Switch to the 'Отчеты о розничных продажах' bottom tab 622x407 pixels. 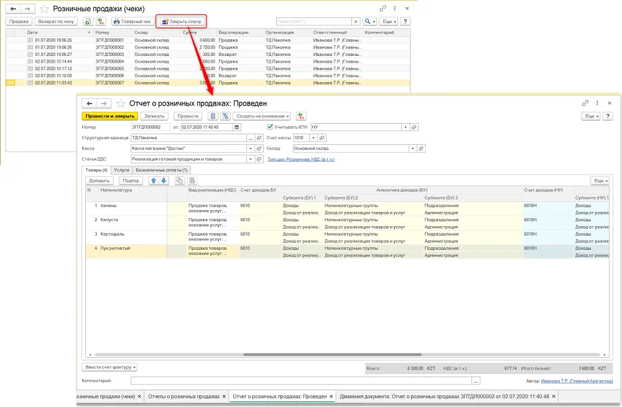pos(183,396)
